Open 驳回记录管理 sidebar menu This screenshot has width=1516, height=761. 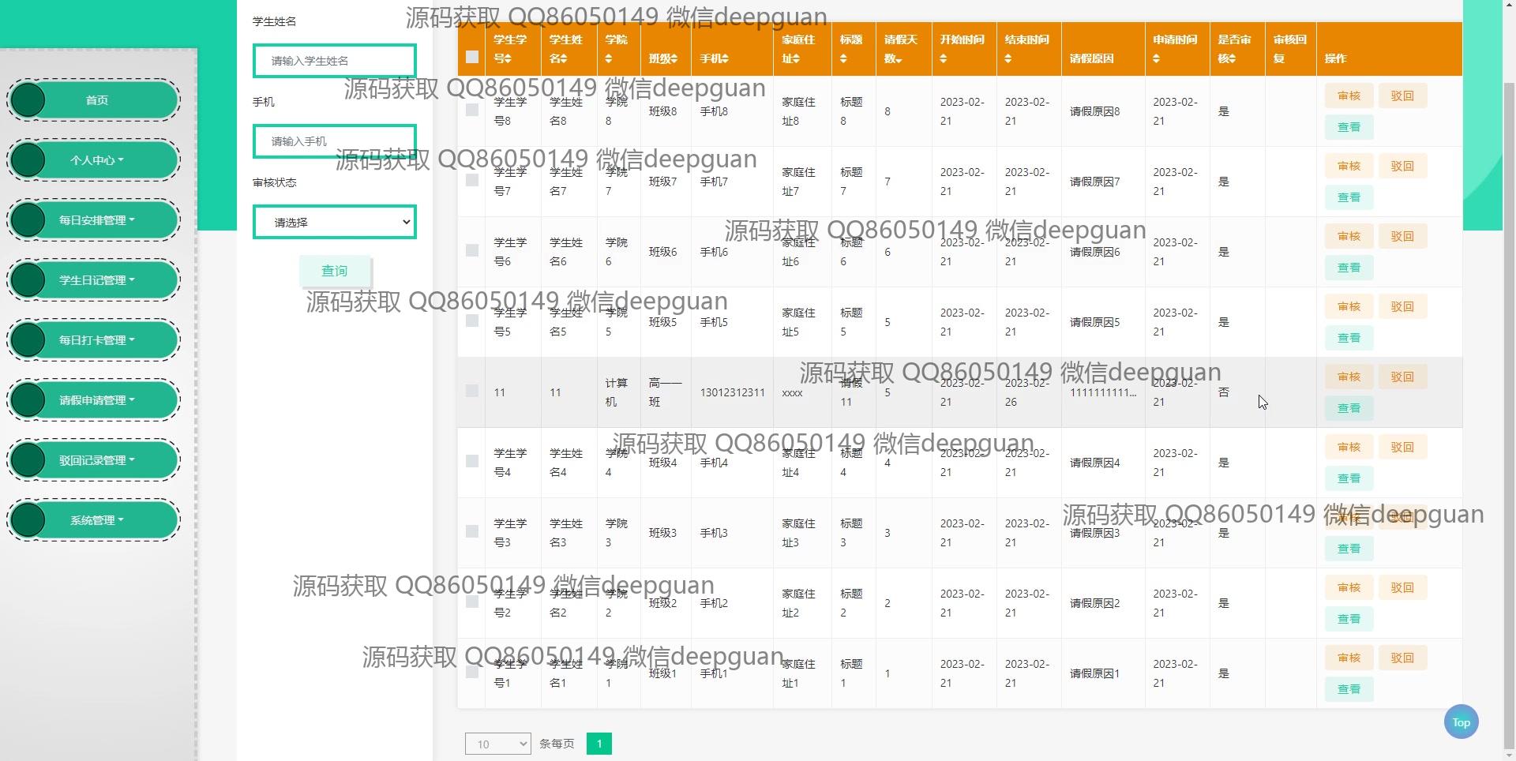[96, 460]
